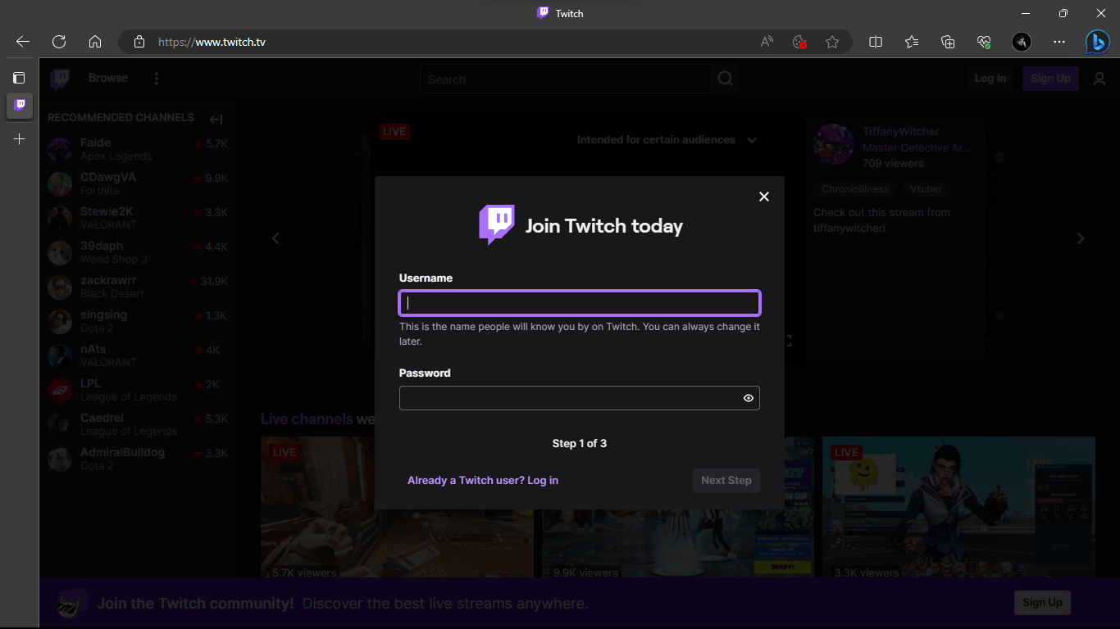Viewport: 1120px width, 629px height.
Task: Click the Already a Twitch user? Log in link
Action: pyautogui.click(x=483, y=480)
